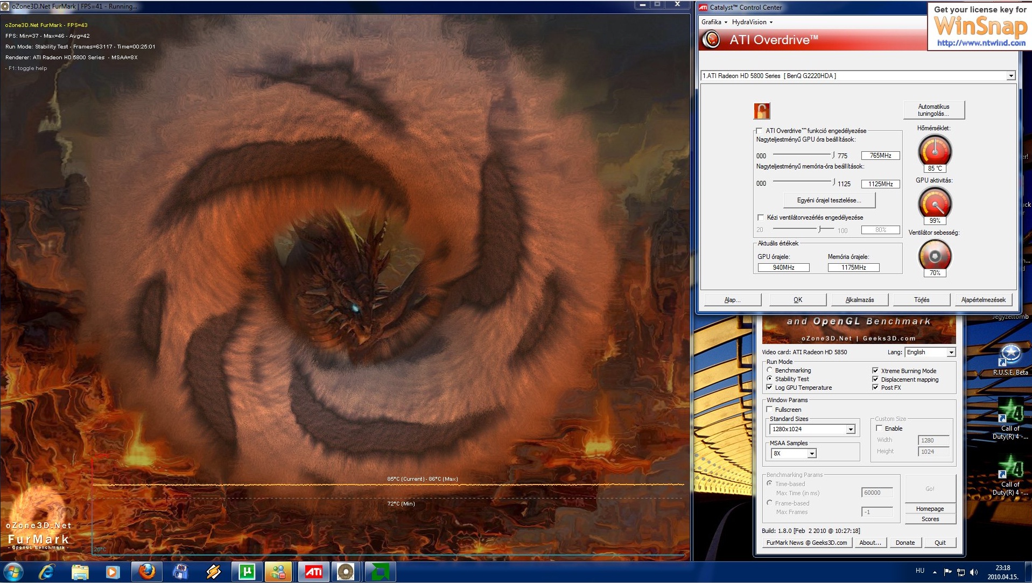Open the display adapter dropdown in Overdrive
Screen dimensions: 1032x583
(x=1010, y=76)
